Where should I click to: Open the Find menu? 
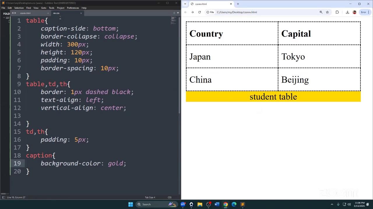[x=29, y=8]
